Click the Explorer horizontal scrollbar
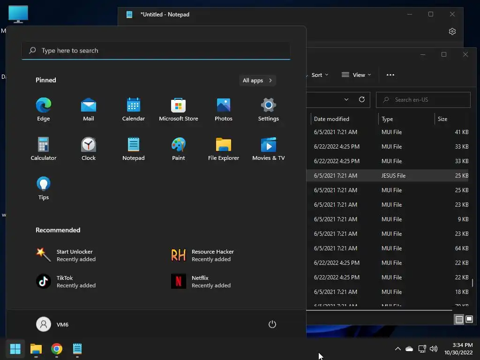 click(x=379, y=310)
